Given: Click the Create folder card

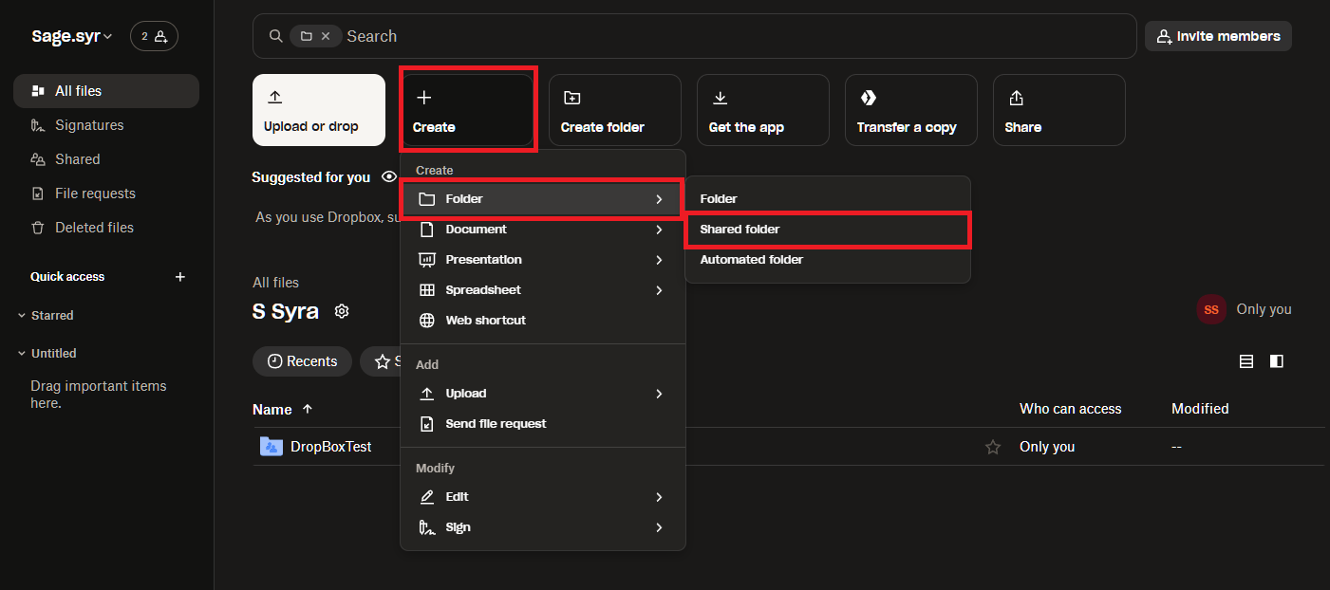Looking at the screenshot, I should [615, 110].
